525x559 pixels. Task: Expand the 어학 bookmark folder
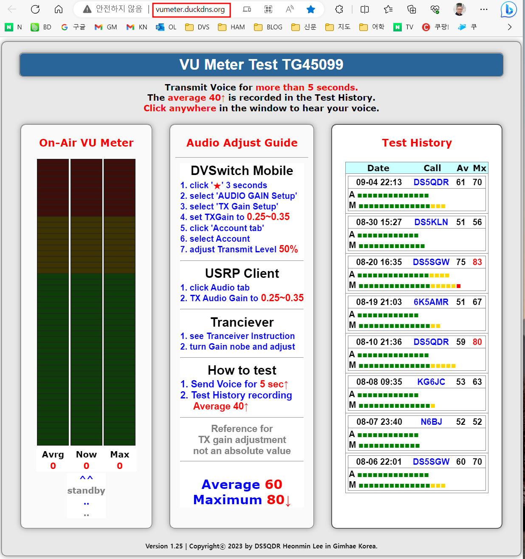[x=372, y=27]
